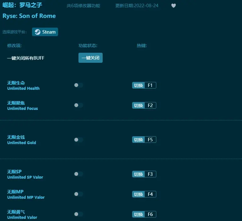
Task: Enable Unlimited Gold switch
Action: pyautogui.click(x=78, y=140)
